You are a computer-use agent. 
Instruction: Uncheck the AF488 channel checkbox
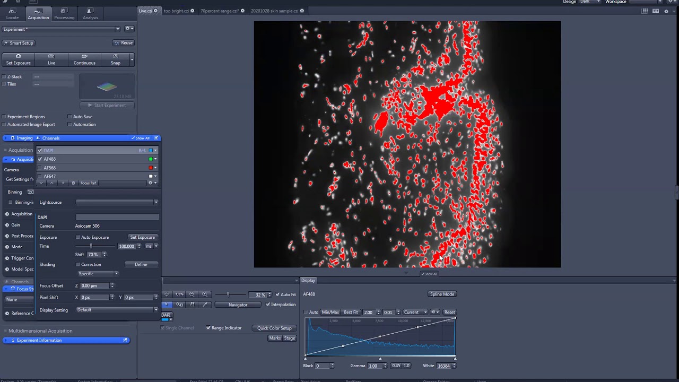point(40,159)
